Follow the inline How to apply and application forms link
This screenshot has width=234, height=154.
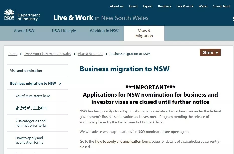coord(123,141)
